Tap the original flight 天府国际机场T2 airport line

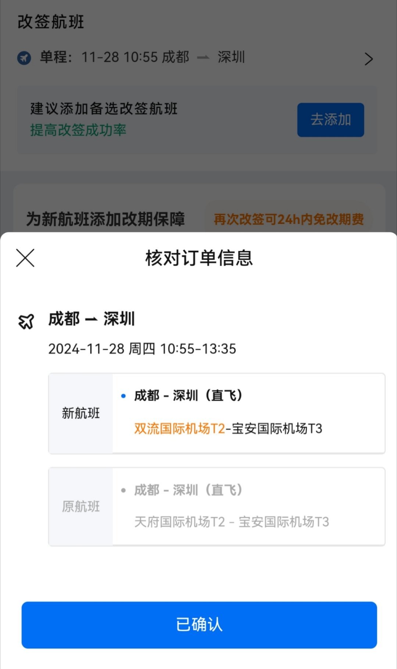[x=179, y=522]
